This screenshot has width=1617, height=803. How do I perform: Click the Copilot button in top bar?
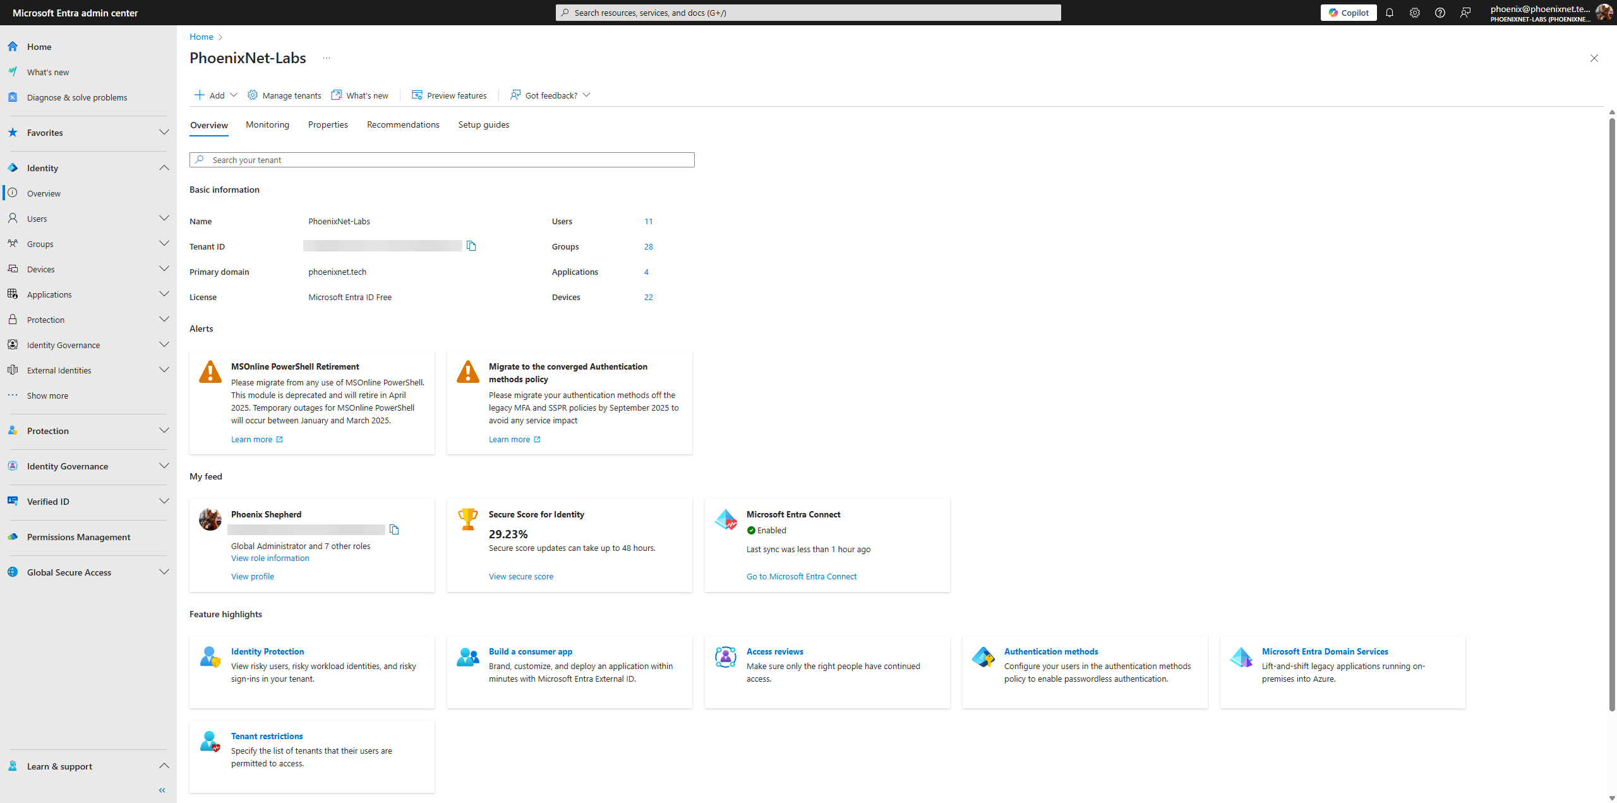(1349, 11)
